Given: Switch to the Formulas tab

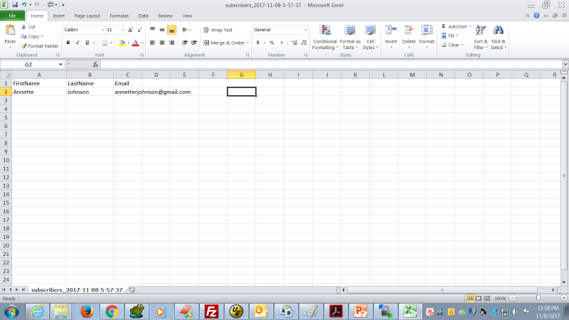Looking at the screenshot, I should tap(119, 16).
